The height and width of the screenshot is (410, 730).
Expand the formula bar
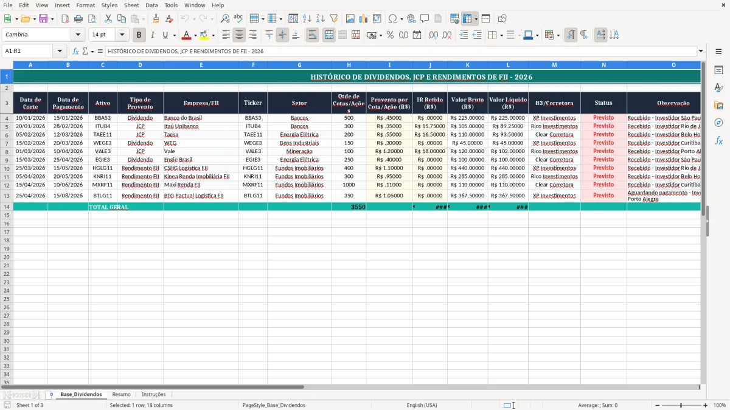pos(701,52)
